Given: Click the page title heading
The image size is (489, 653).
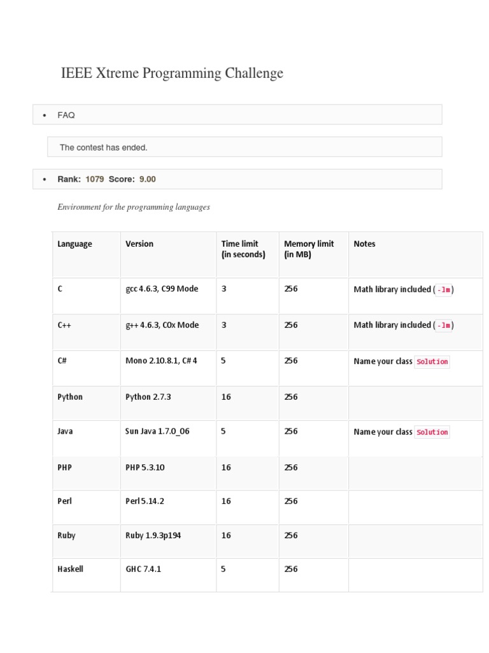Looking at the screenshot, I should [x=172, y=73].
